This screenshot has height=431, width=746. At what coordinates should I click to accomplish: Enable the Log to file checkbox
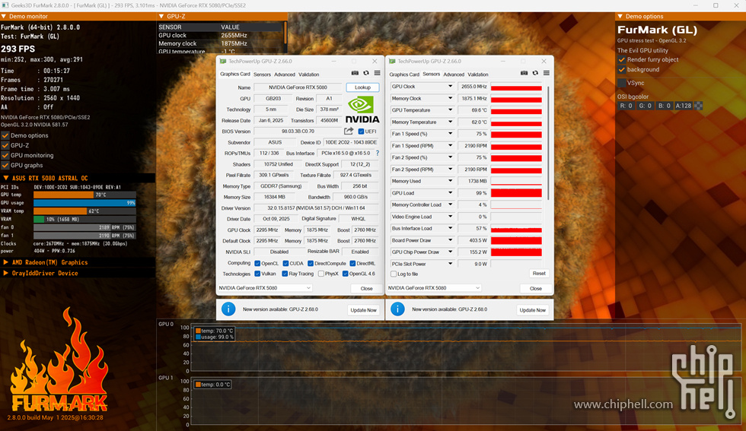393,274
